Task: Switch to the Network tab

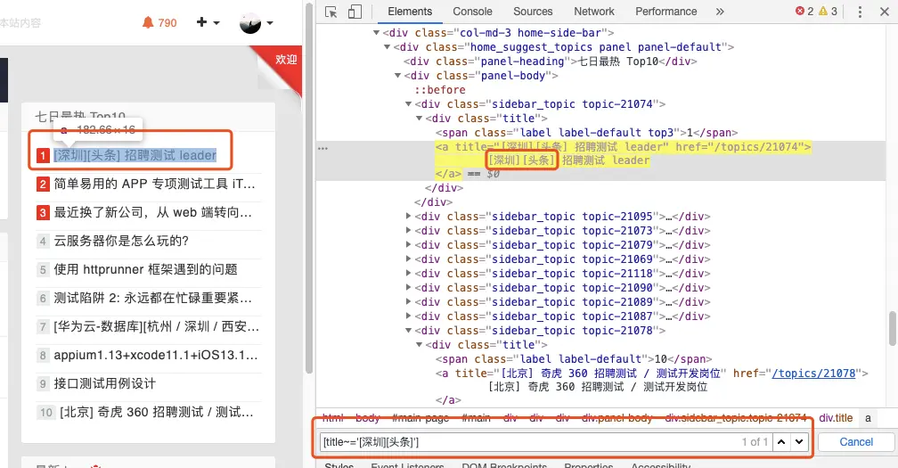Action: point(594,12)
